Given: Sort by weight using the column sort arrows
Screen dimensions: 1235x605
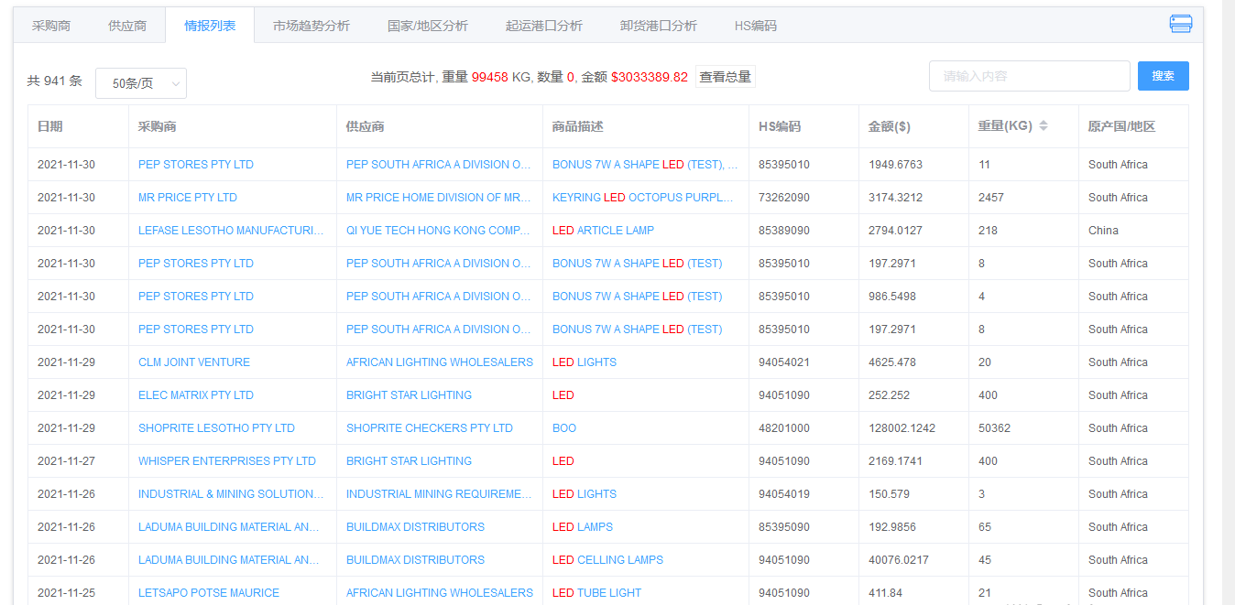Looking at the screenshot, I should pos(1043,126).
